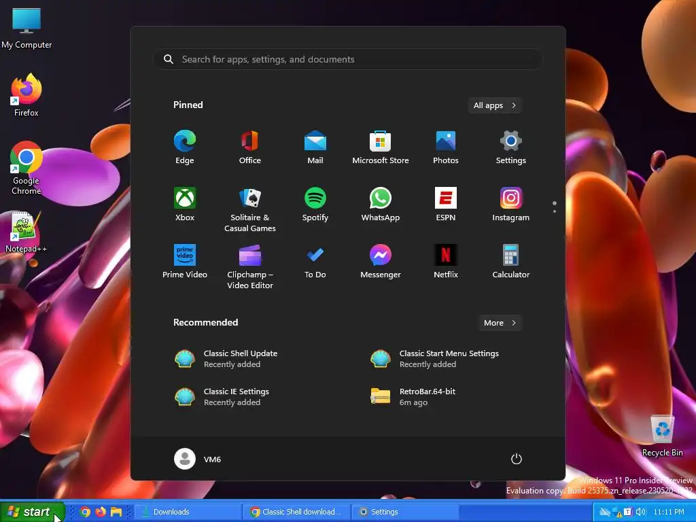
Task: Switch to Classic Shell download Chrome window
Action: (x=296, y=512)
